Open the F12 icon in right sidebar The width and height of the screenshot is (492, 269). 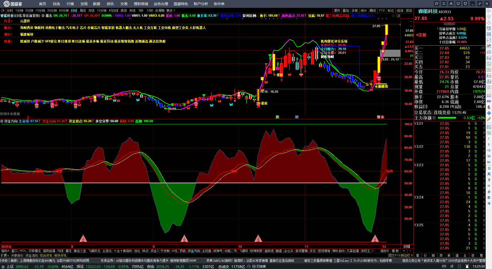tap(489, 76)
